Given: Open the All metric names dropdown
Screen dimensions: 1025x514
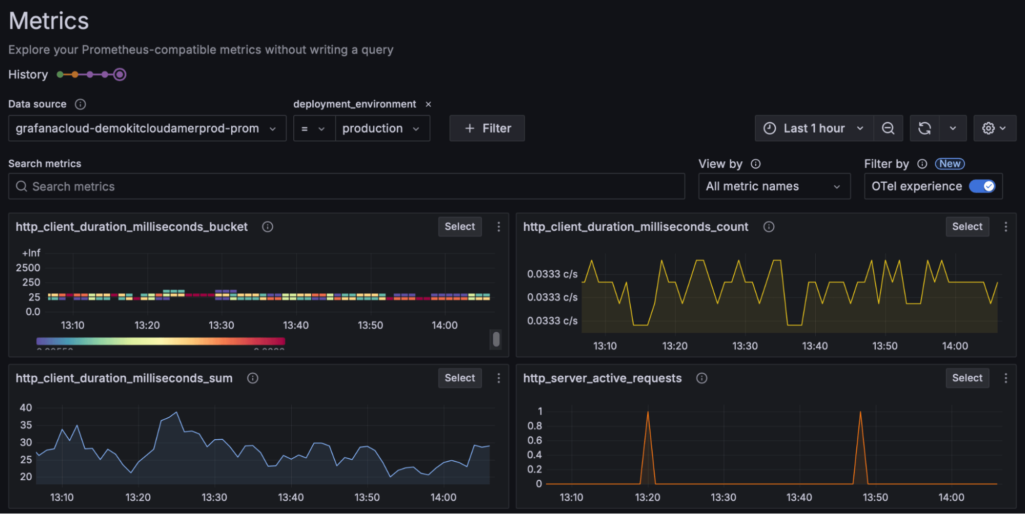Looking at the screenshot, I should (774, 186).
